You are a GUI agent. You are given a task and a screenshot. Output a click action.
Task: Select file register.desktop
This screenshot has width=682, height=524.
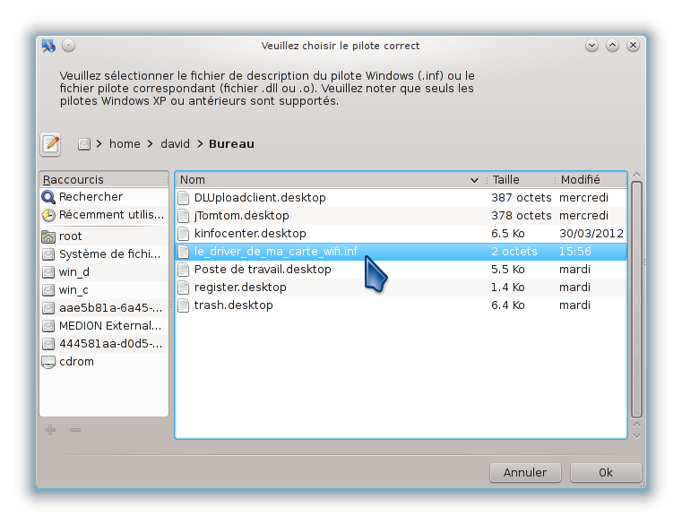(401, 288)
